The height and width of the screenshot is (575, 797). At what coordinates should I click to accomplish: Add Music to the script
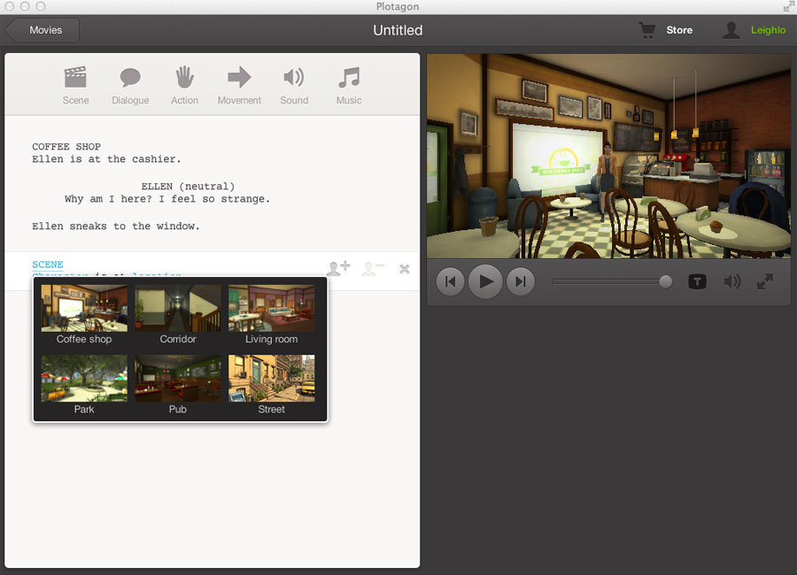(x=349, y=85)
